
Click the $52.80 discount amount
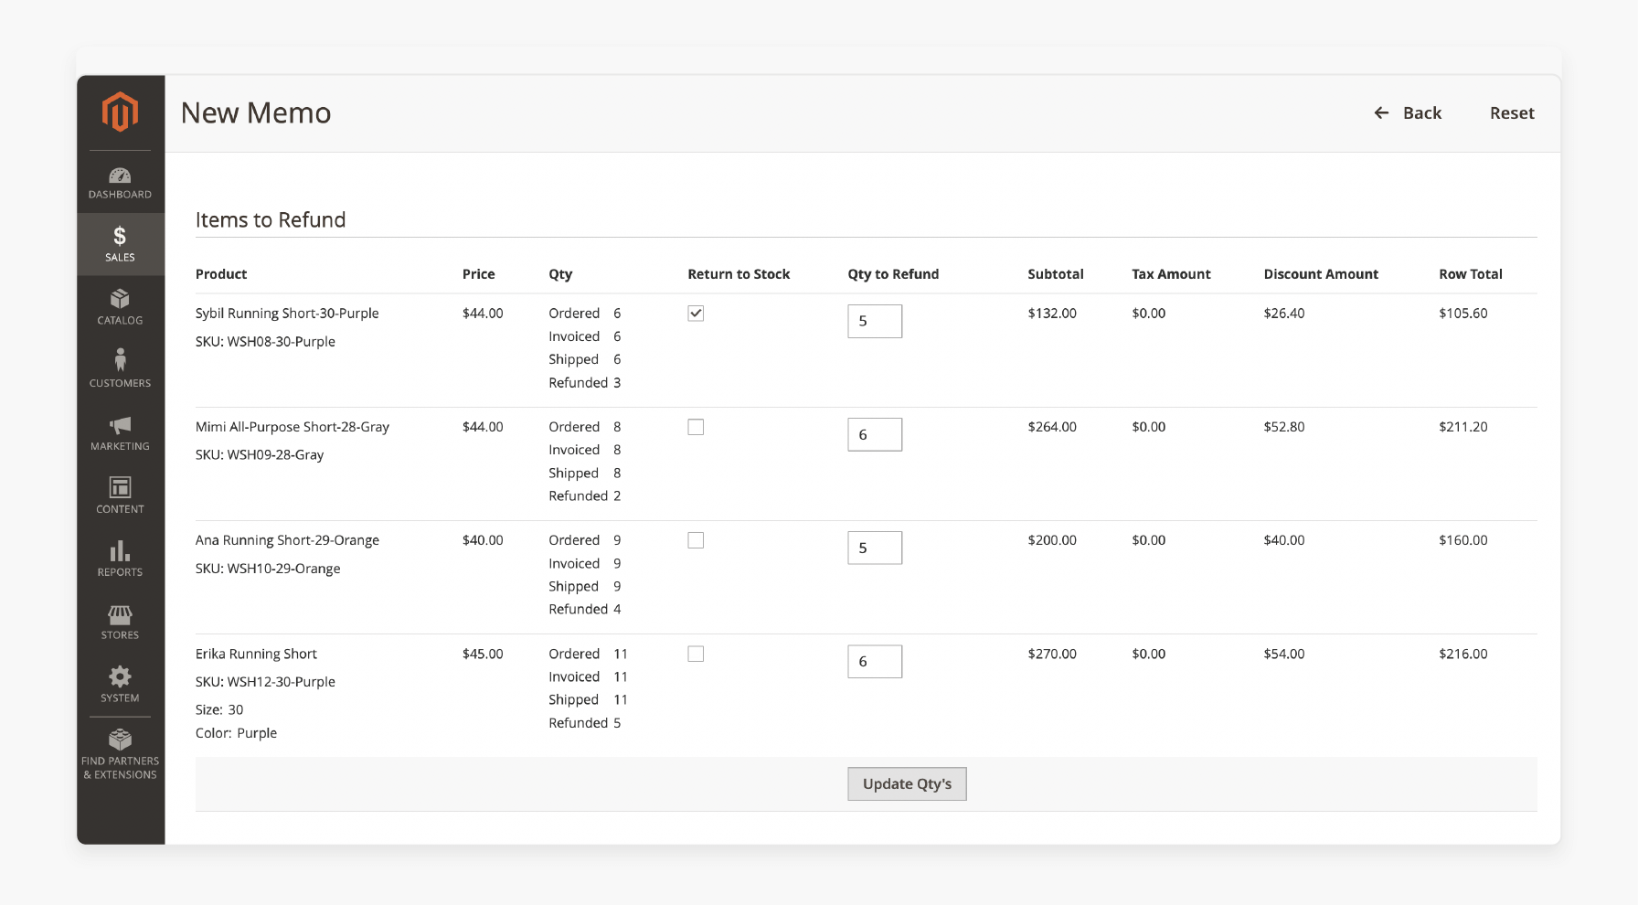click(x=1284, y=427)
